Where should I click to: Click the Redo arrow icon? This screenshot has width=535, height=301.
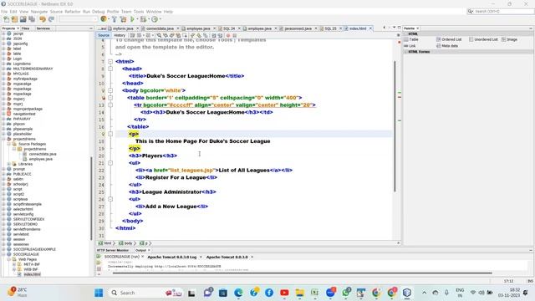[x=51, y=19]
